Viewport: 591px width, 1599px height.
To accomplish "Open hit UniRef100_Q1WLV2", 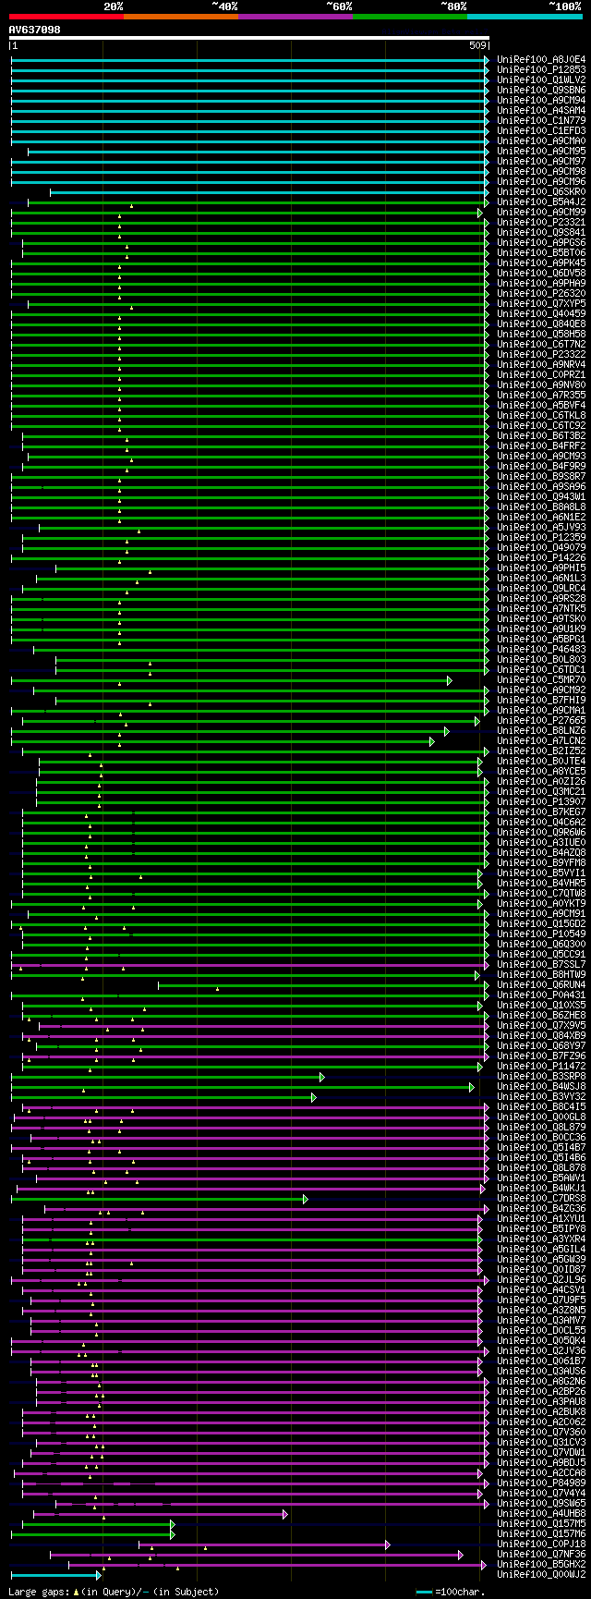I will pos(541,80).
